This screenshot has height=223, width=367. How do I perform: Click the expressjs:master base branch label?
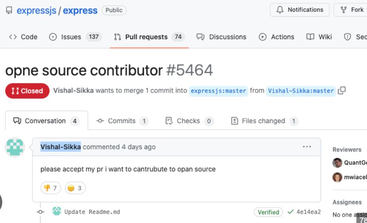pos(218,91)
